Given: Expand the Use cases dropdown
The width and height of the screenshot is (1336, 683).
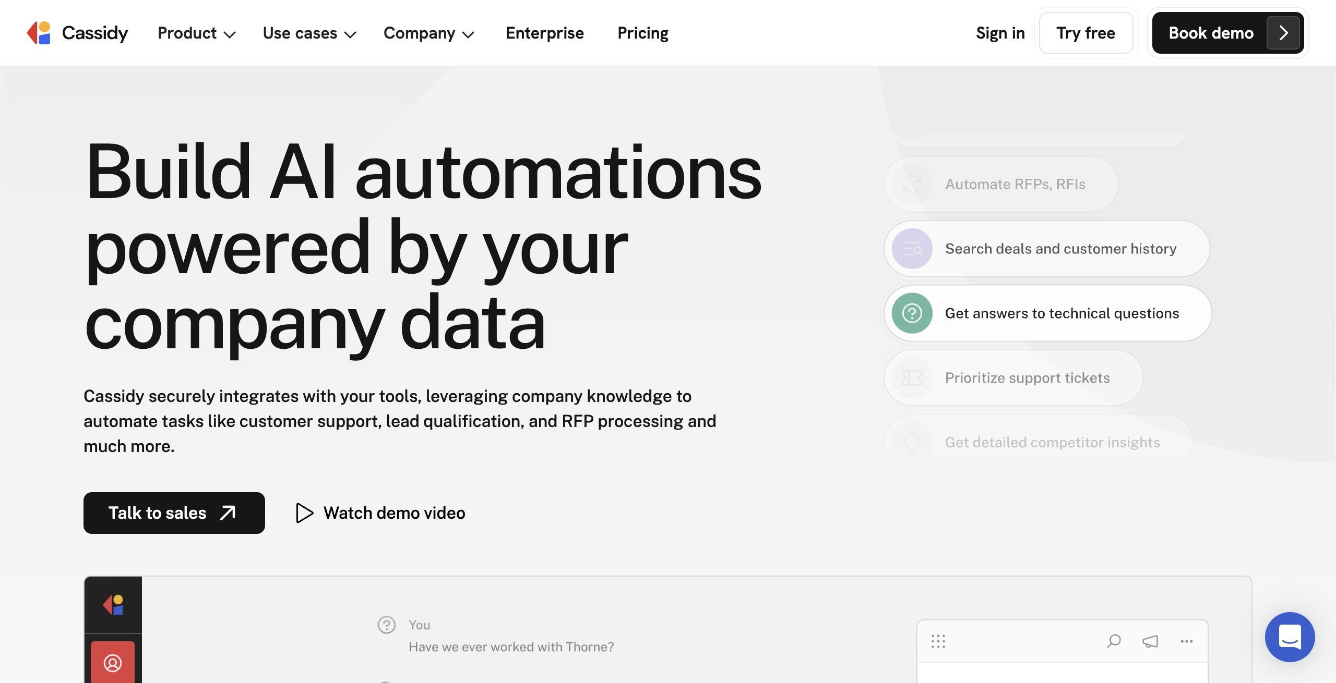Looking at the screenshot, I should (309, 33).
